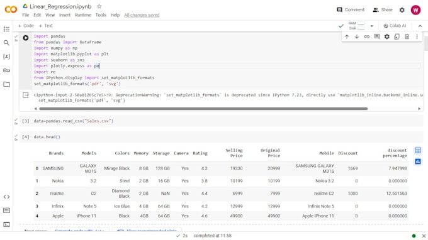The width and height of the screenshot is (428, 240).
Task: Click the RAM Disk usage indicator
Action: point(356,26)
